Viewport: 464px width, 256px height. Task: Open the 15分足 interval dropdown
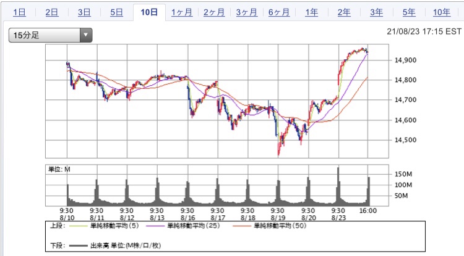click(50, 35)
